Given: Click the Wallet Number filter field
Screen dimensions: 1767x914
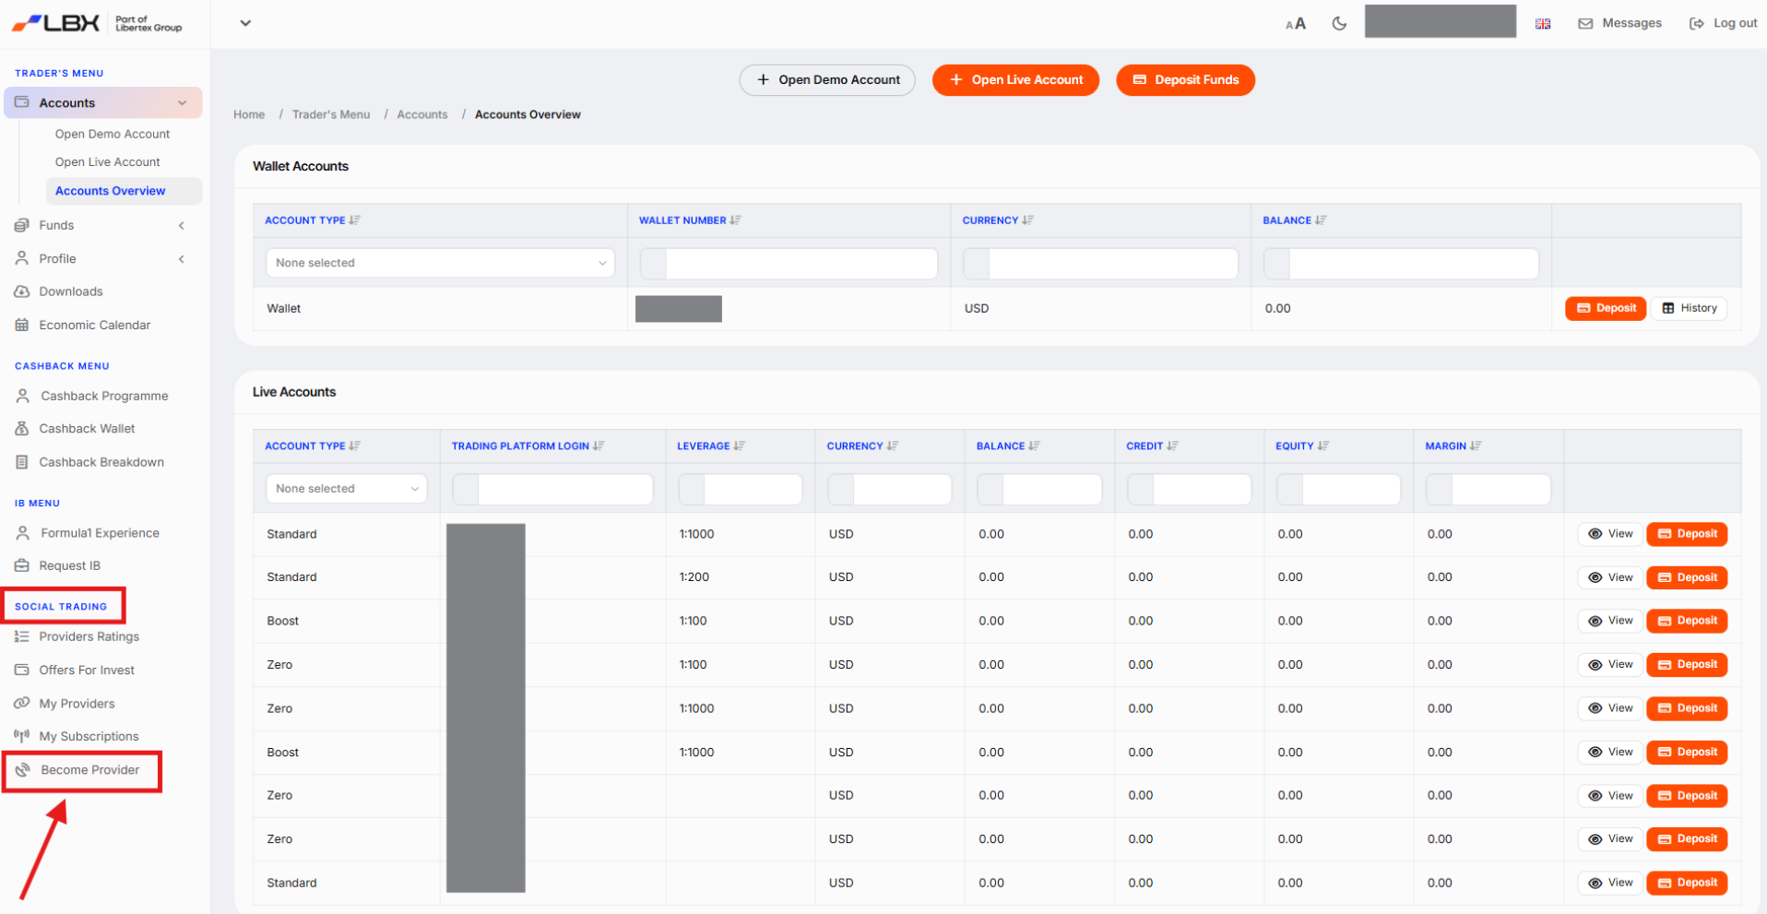Looking at the screenshot, I should click(789, 264).
